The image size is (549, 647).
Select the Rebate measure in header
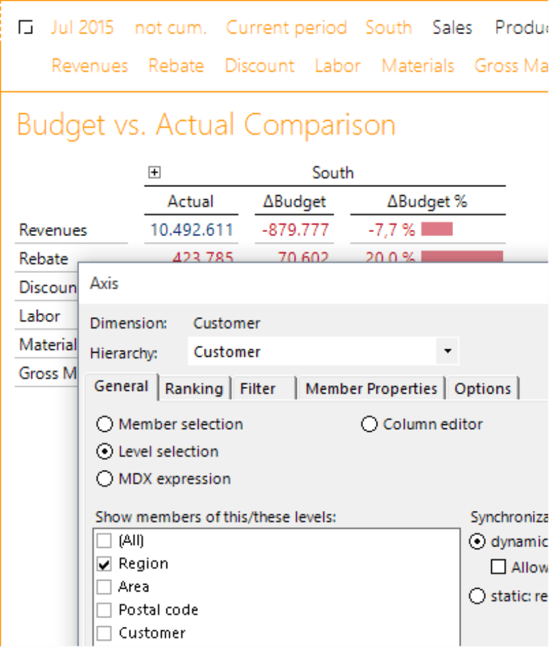[176, 66]
